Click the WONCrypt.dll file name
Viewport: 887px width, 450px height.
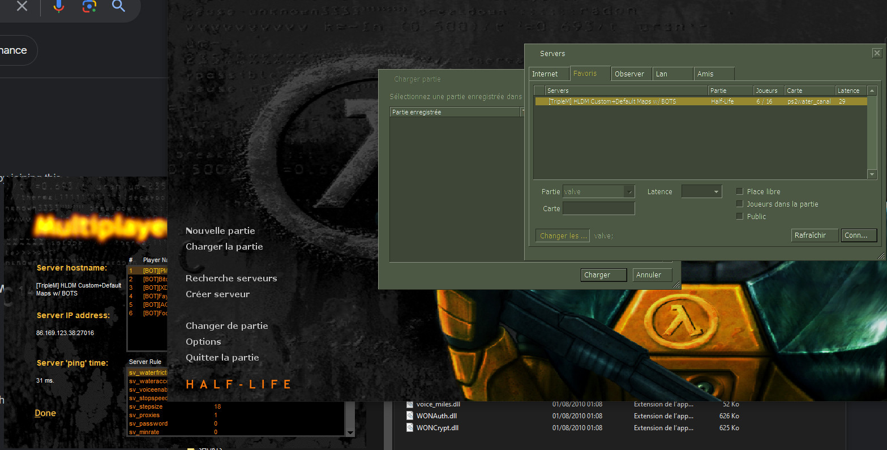(x=437, y=427)
